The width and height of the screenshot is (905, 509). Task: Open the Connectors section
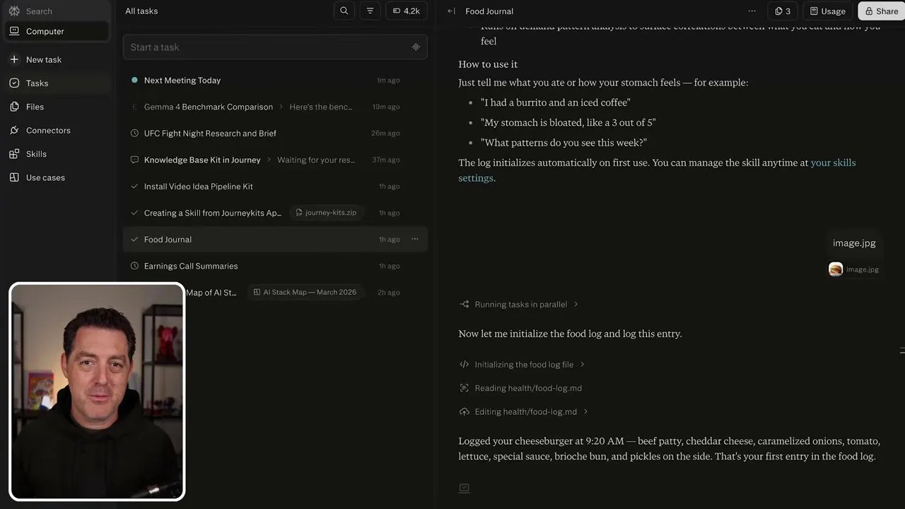57,130
